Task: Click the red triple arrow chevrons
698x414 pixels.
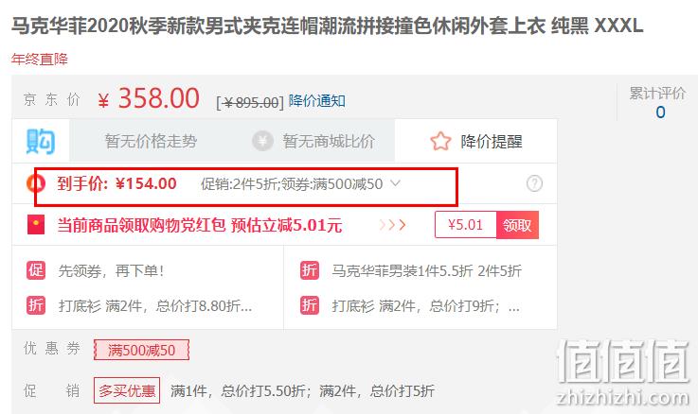Action: click(x=392, y=225)
